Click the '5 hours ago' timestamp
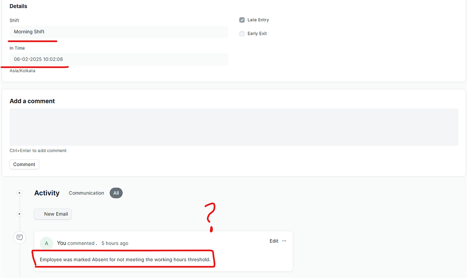Image resolution: width=467 pixels, height=278 pixels. (115, 243)
